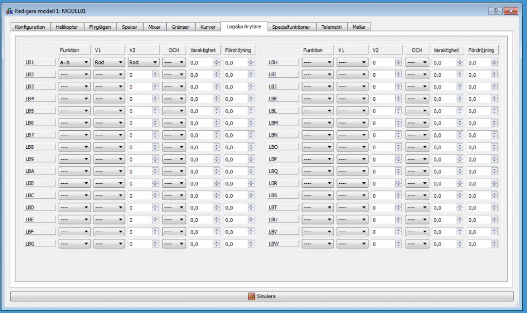Open the Funktion dropdown for LBH
The image size is (527, 313).
pos(318,62)
